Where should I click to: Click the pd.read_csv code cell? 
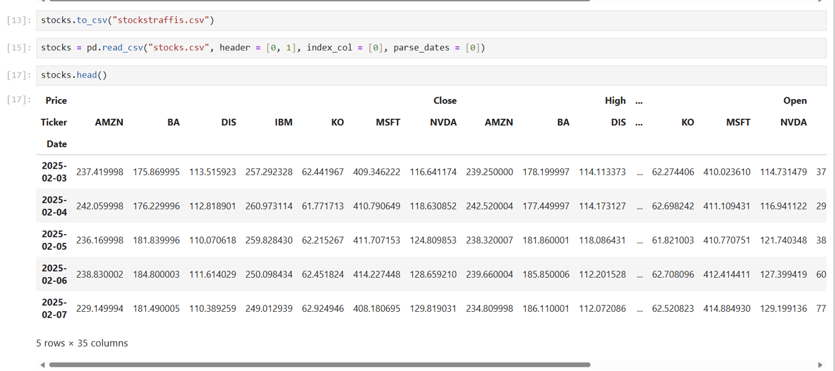pos(431,48)
